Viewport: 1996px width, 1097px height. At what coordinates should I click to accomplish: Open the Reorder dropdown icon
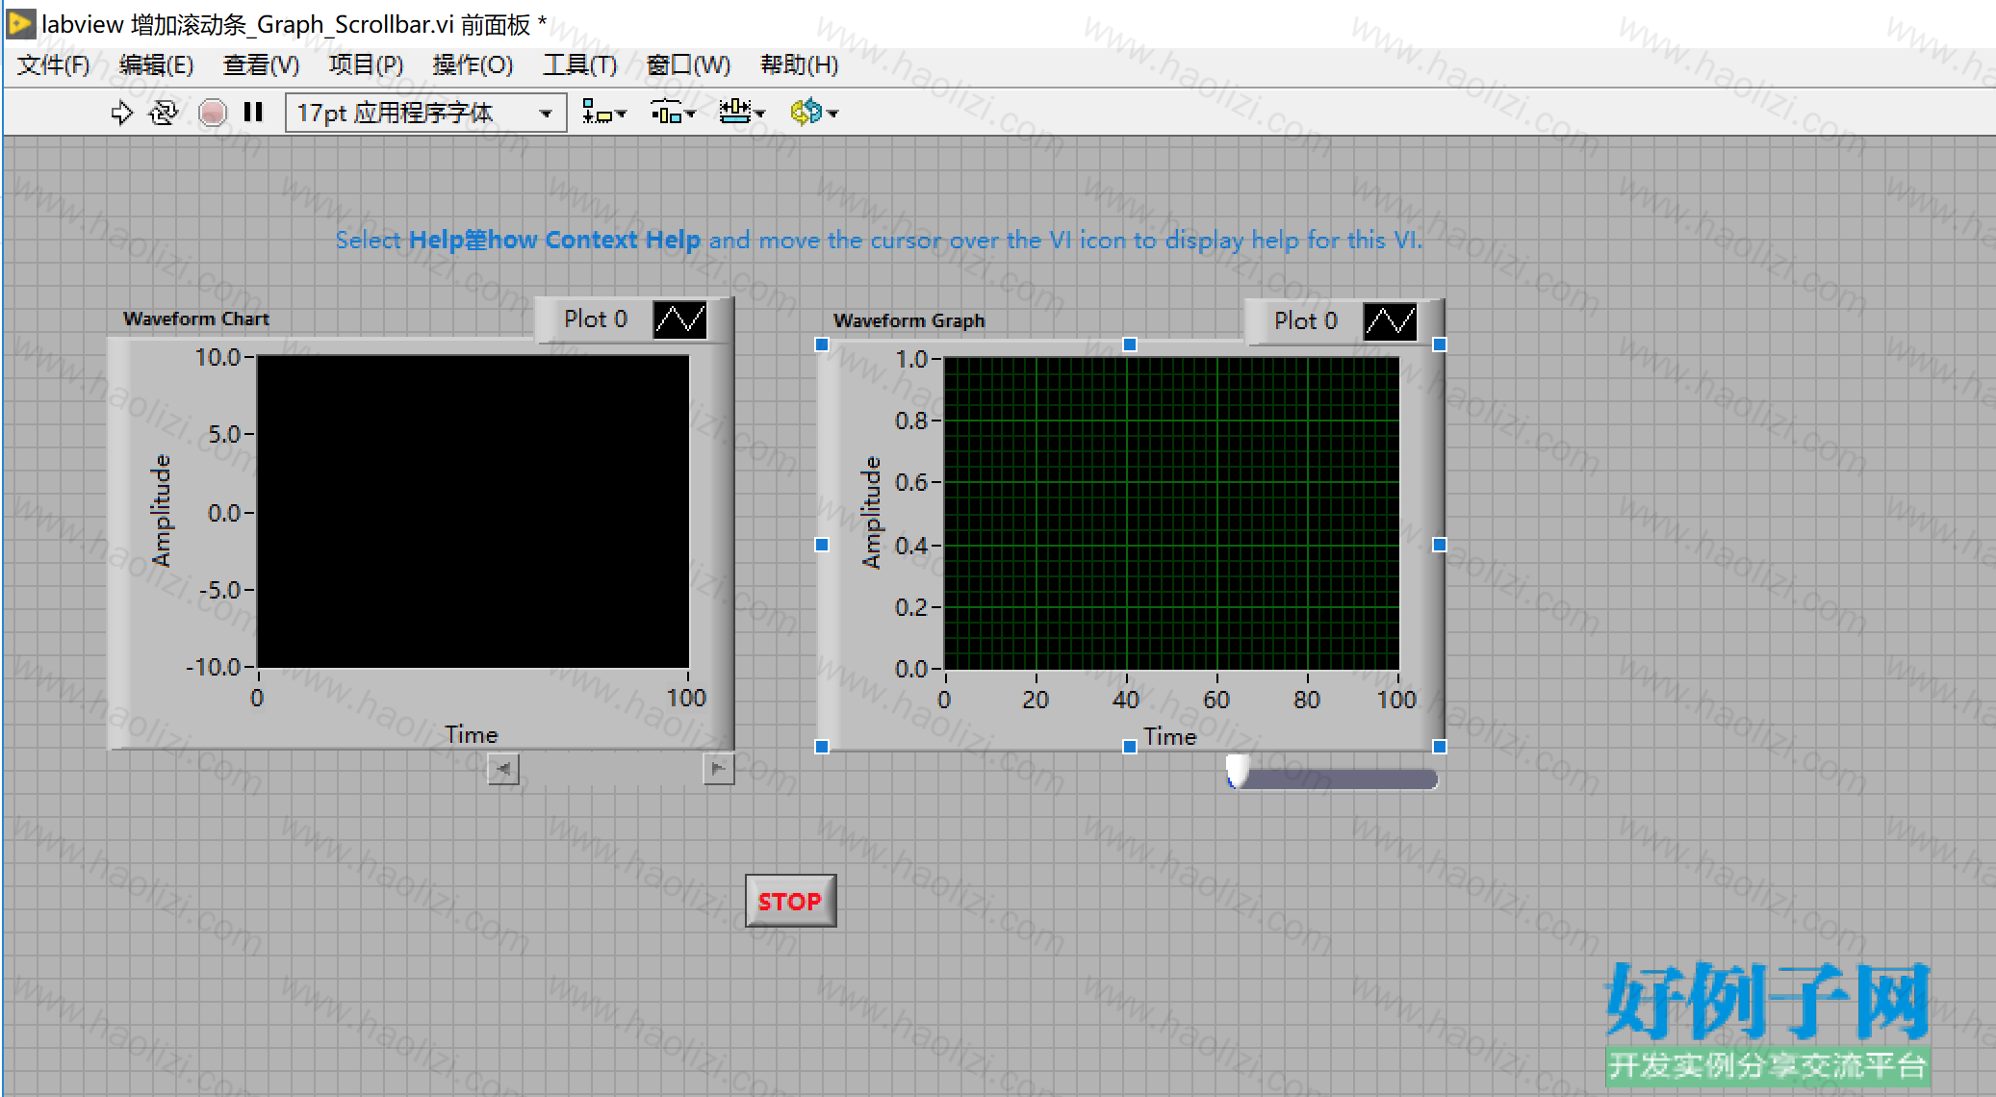(813, 114)
